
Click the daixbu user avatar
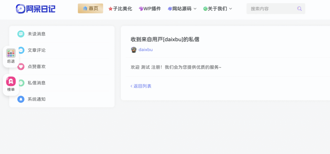(134, 50)
